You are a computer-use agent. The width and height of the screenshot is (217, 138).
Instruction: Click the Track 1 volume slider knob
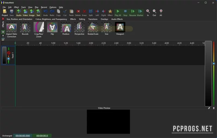(x=9, y=59)
